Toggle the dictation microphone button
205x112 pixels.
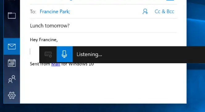tap(65, 54)
